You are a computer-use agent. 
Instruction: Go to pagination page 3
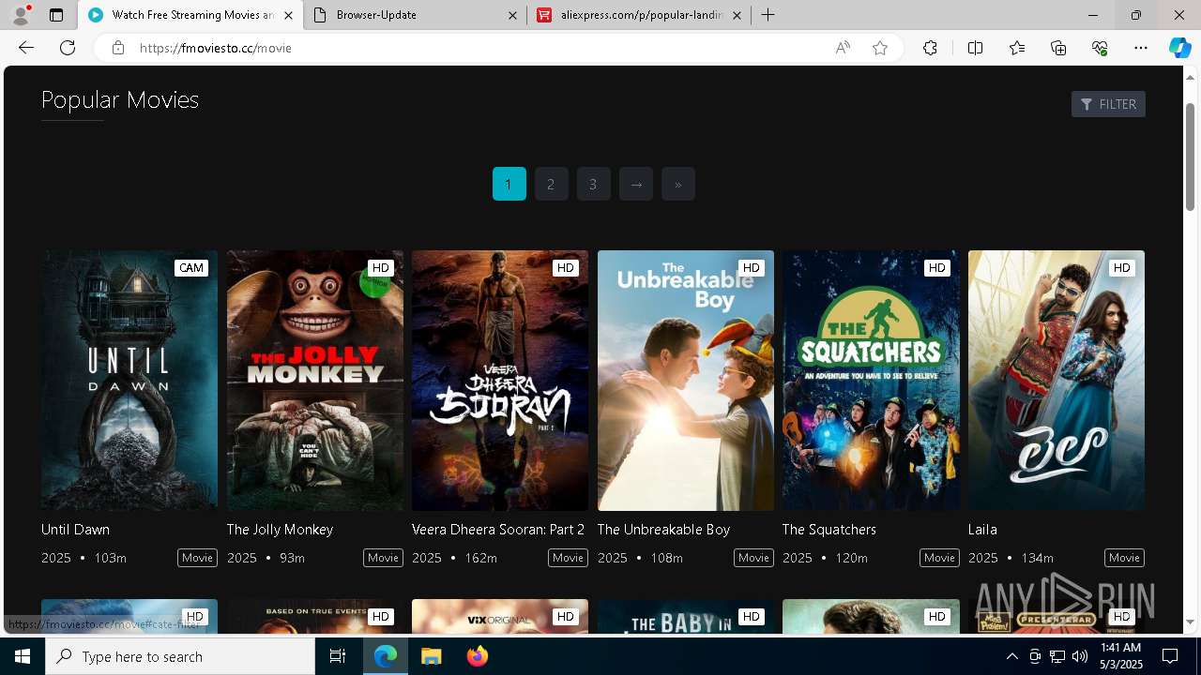[x=593, y=184]
